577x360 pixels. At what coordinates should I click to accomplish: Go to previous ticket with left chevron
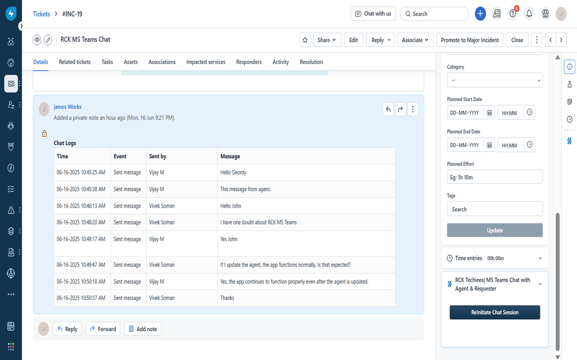(551, 40)
